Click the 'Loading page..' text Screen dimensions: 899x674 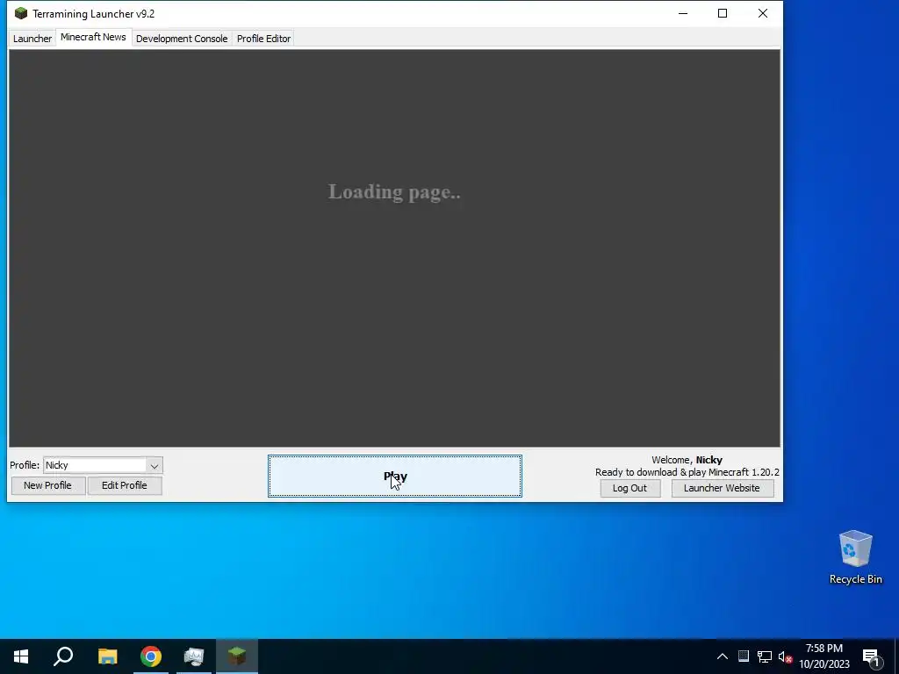[394, 192]
